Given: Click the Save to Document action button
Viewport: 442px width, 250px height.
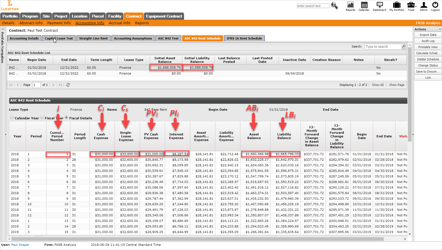Looking at the screenshot, I should point(428,71).
